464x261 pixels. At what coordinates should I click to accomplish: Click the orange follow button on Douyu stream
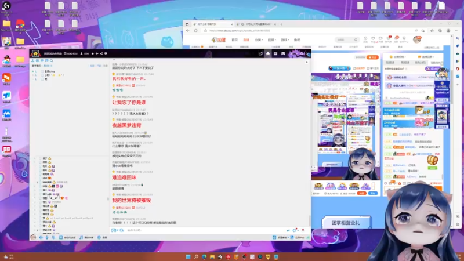point(372,57)
